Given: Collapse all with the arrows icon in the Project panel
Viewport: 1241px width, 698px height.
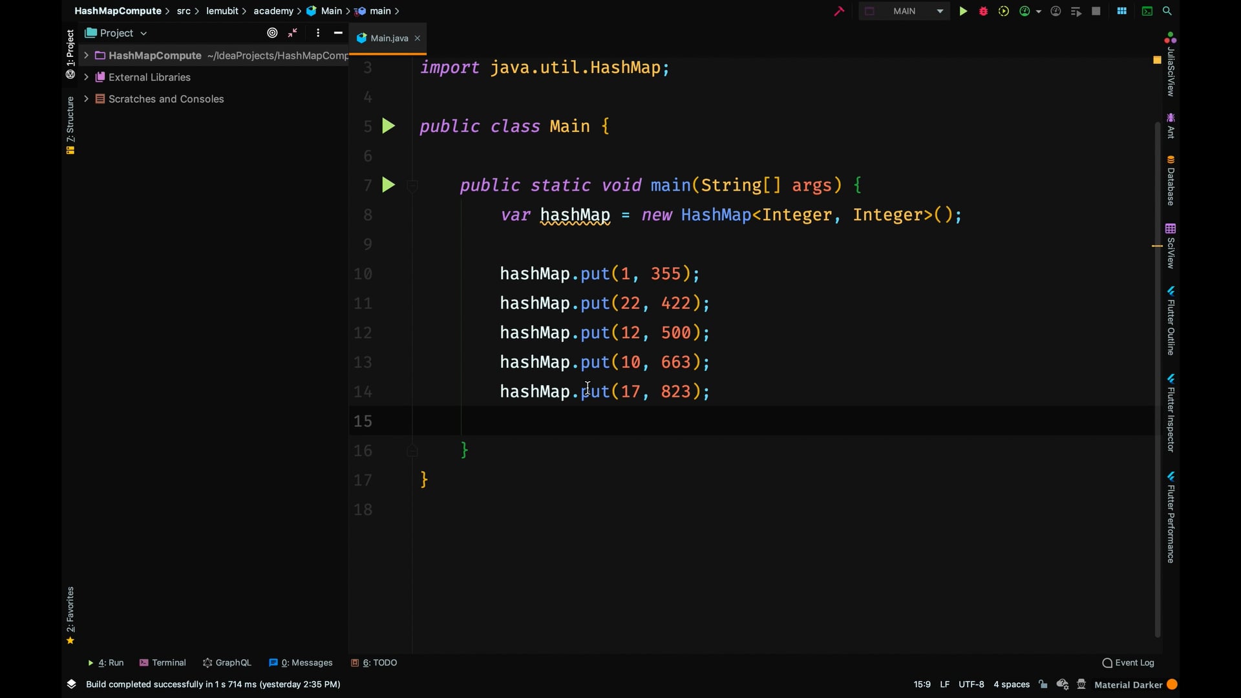Looking at the screenshot, I should pyautogui.click(x=293, y=33).
